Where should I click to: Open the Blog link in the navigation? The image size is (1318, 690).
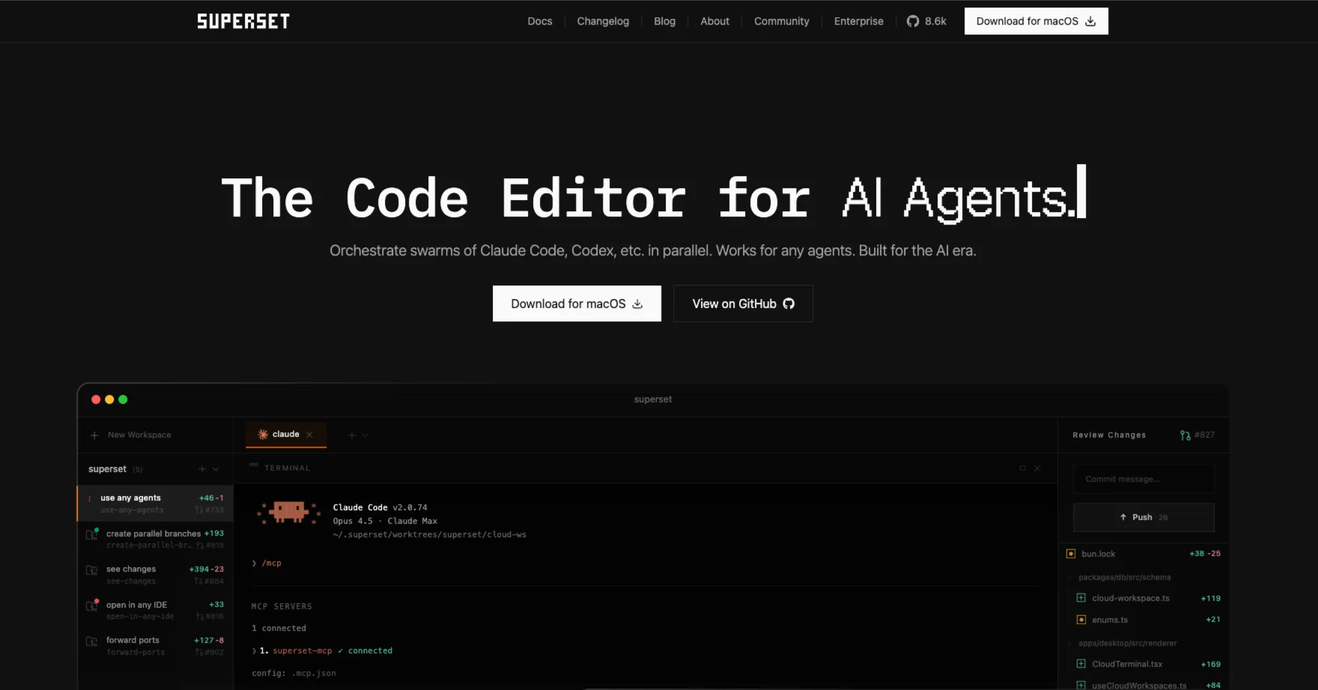[665, 21]
